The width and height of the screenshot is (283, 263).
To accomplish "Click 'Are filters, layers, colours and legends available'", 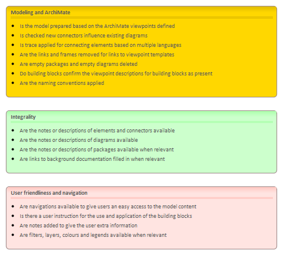I will pos(93,235).
